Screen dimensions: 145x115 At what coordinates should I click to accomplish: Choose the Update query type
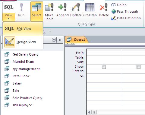click(x=76, y=10)
